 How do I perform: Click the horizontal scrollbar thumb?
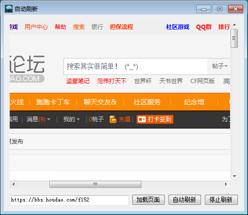tap(95, 184)
